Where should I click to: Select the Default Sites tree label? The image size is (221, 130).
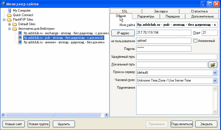tap(27, 24)
